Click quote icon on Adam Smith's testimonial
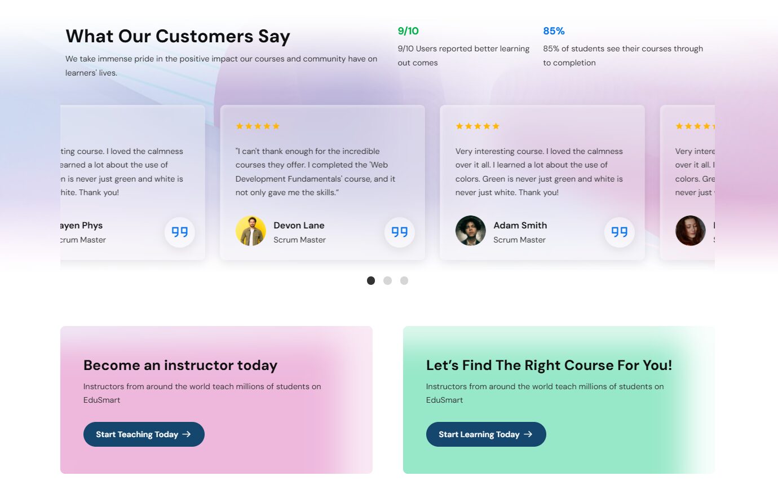 [x=619, y=232]
